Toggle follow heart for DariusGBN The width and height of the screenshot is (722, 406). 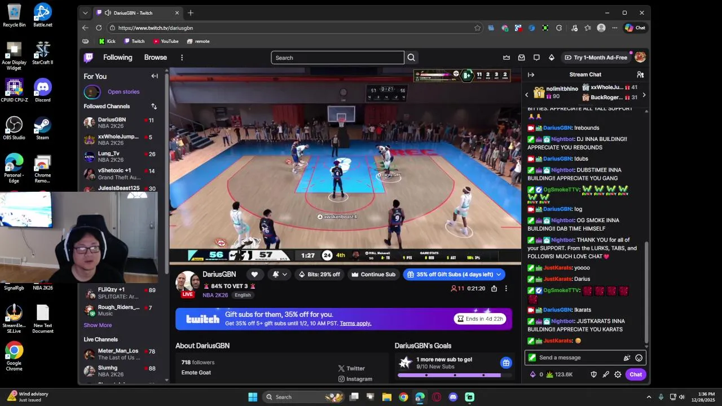[x=254, y=275]
